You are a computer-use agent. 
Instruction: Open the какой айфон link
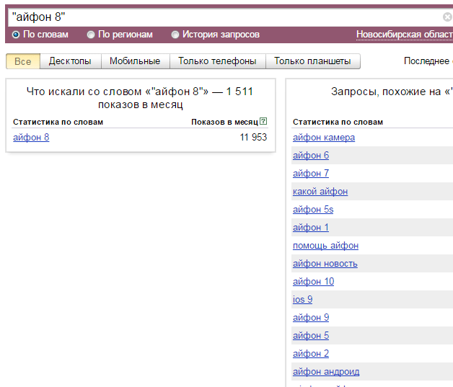[x=320, y=191]
